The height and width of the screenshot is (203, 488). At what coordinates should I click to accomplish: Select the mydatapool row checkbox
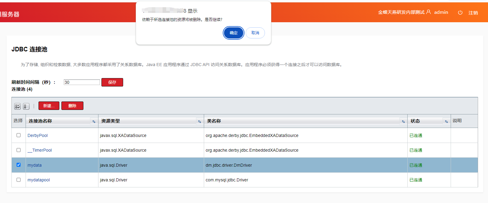click(19, 180)
